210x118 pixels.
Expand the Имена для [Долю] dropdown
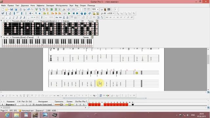point(48,21)
